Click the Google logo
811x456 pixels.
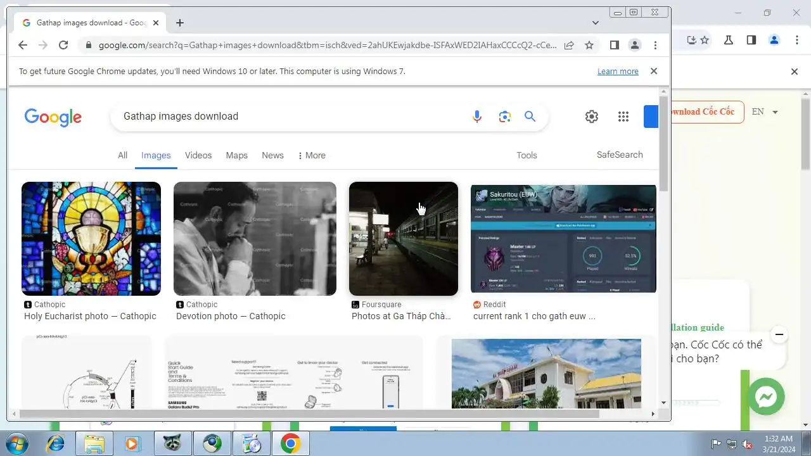pyautogui.click(x=53, y=117)
